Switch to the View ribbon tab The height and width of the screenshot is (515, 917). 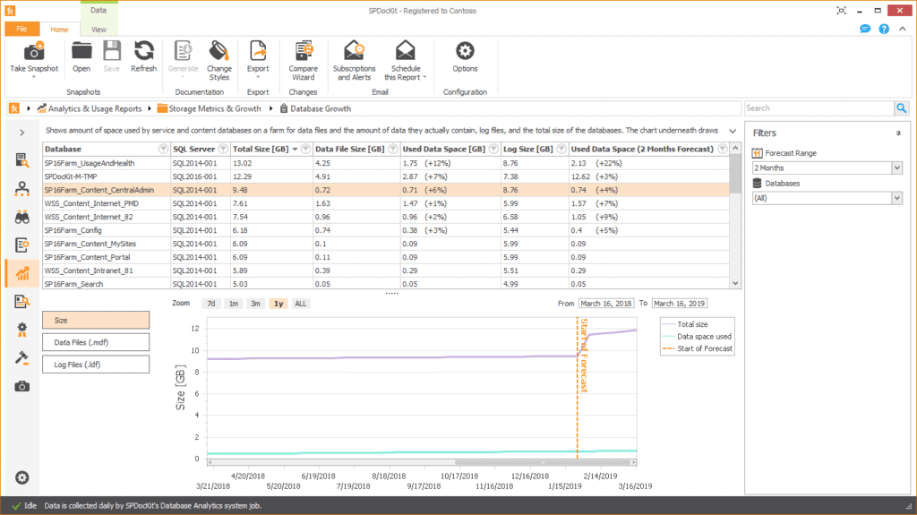[99, 30]
